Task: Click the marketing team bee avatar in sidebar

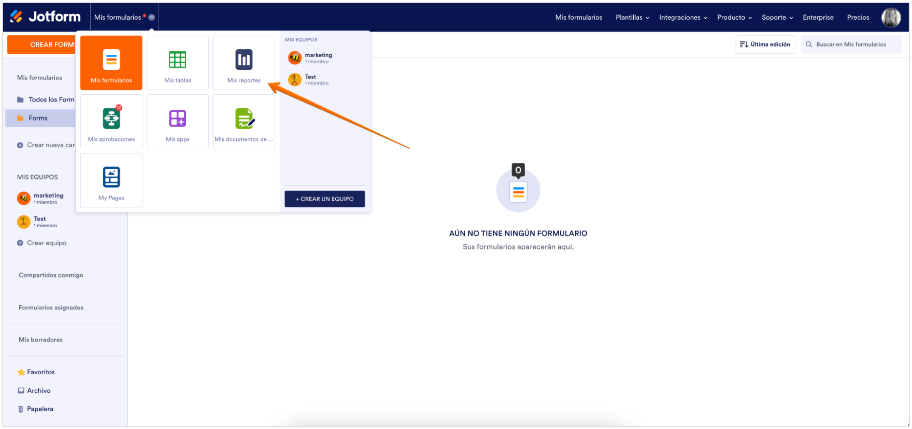Action: pyautogui.click(x=24, y=198)
